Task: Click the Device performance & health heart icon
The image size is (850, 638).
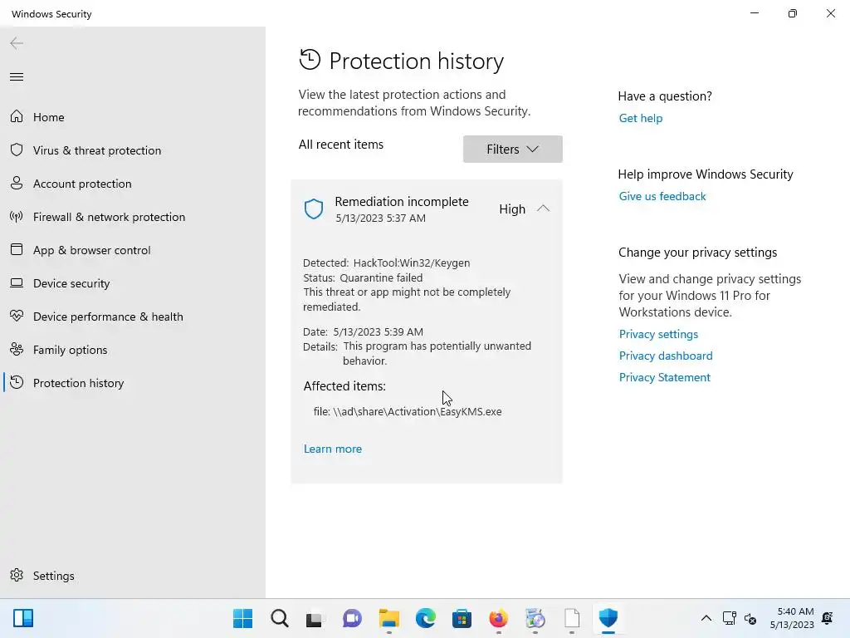Action: tap(17, 317)
